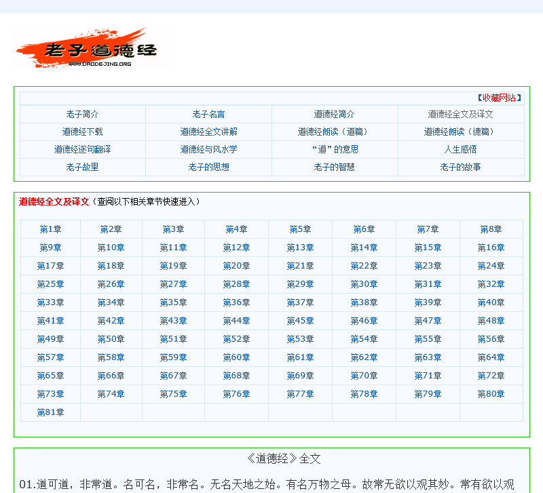Open 第22章

pos(364,266)
